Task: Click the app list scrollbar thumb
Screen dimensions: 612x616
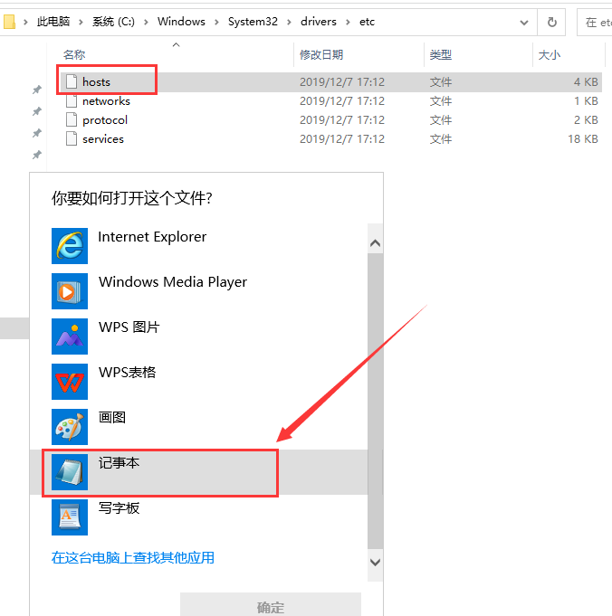Action: pos(375,401)
